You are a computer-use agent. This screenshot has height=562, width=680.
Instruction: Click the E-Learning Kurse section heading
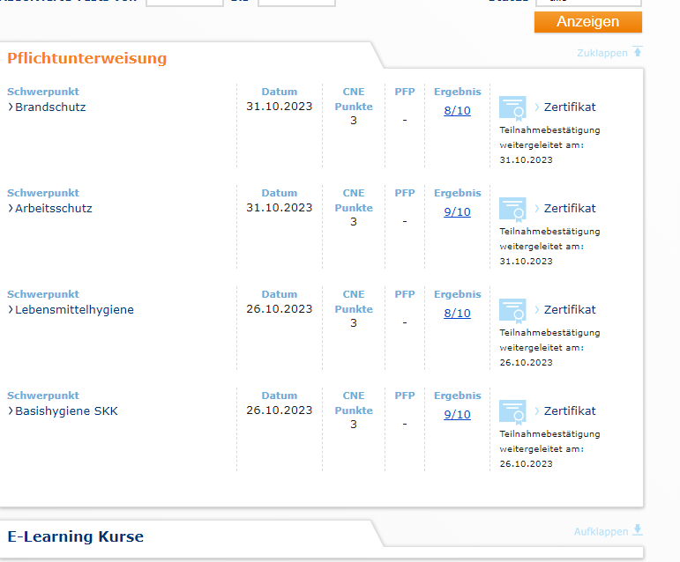[x=76, y=536]
